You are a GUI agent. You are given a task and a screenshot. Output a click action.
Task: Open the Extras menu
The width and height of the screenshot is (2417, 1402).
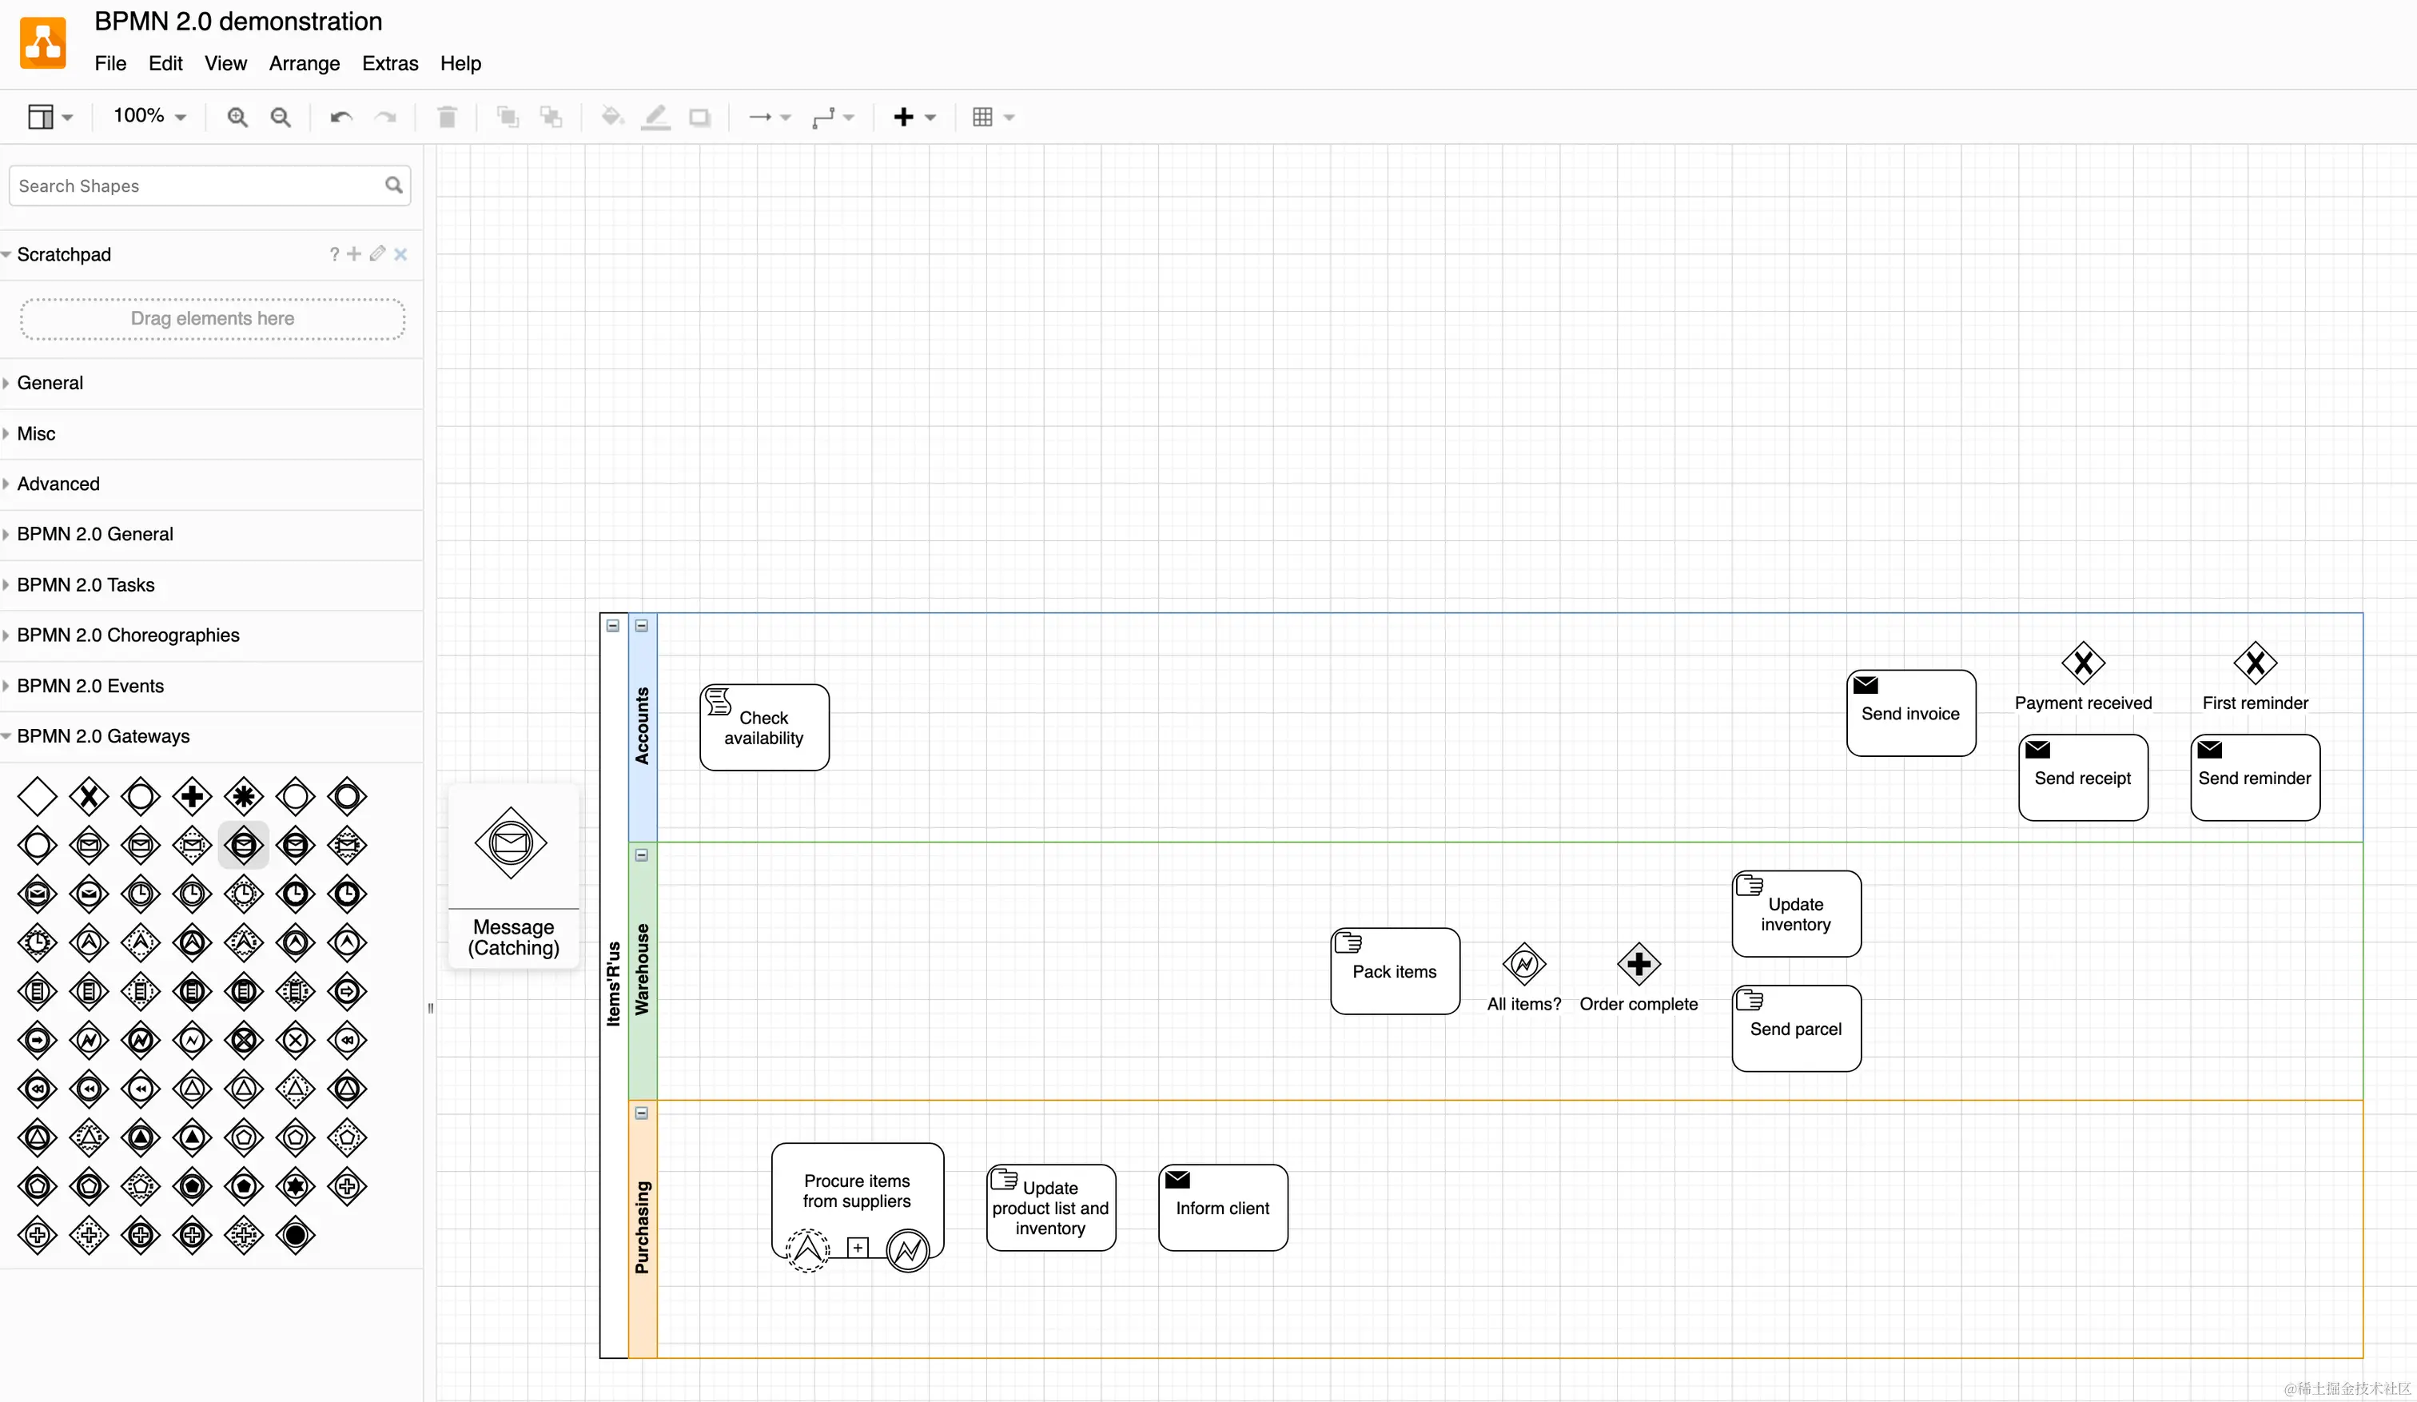click(x=389, y=63)
